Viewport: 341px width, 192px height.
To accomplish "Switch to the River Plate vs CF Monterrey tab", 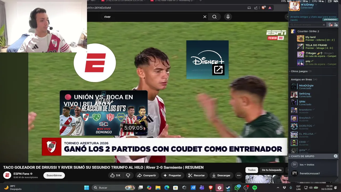I will (x=173, y=1).
